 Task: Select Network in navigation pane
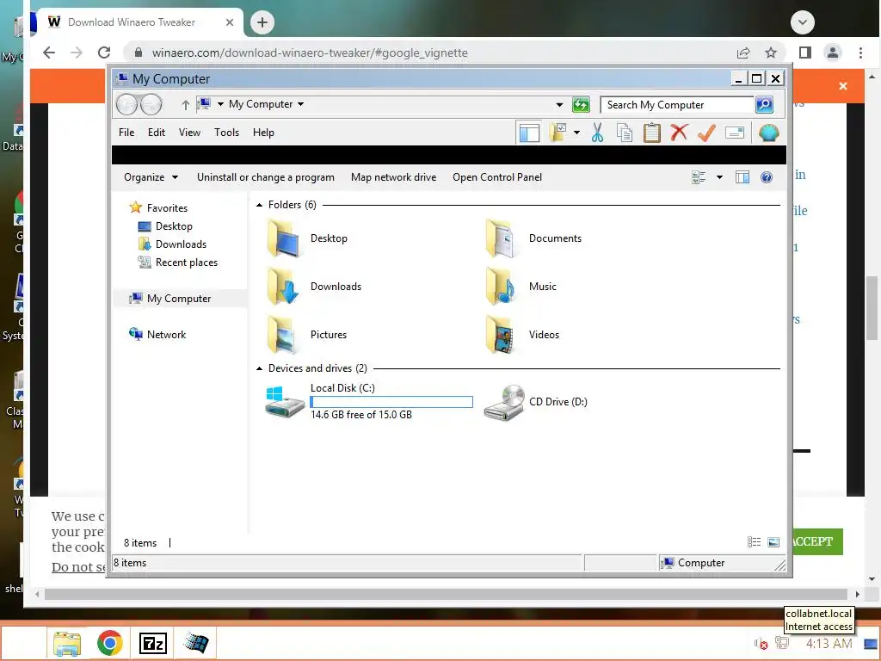click(166, 335)
